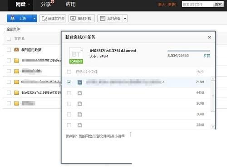
Task: Open the dfc62924c7a118488 folder icon
Action: click(x=16, y=92)
